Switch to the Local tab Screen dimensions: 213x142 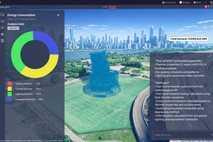105,7
